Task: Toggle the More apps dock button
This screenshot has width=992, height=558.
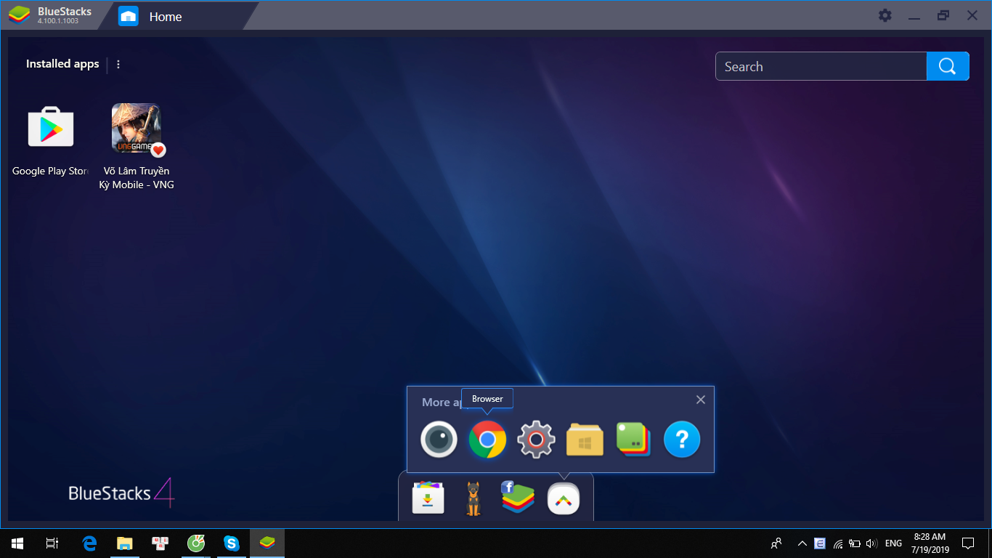Action: pos(564,499)
